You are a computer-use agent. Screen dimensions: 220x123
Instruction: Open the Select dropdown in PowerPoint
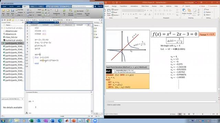pyautogui.click(x=207, y=15)
